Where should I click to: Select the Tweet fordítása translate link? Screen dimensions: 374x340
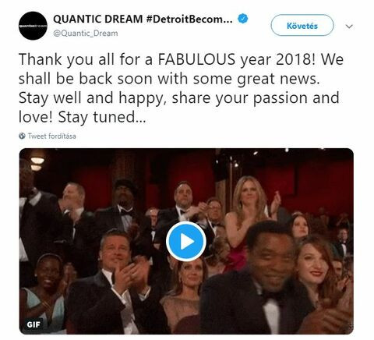51,136
